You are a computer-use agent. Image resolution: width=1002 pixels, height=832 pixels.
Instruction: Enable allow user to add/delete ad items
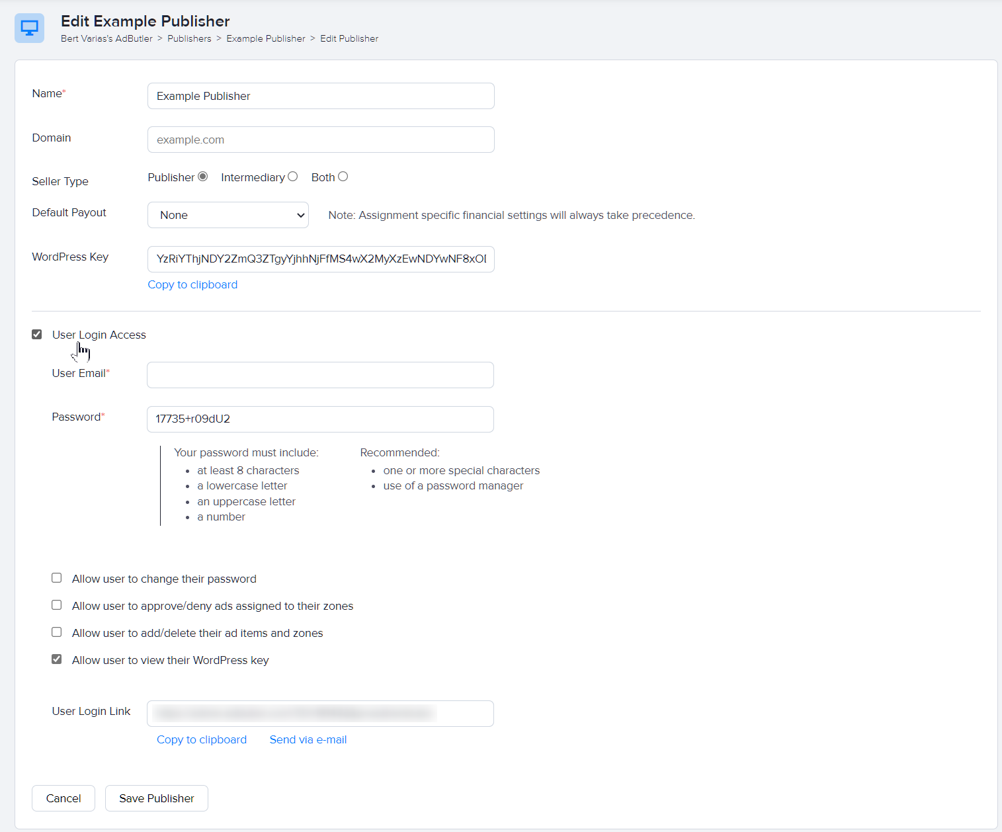click(x=56, y=632)
